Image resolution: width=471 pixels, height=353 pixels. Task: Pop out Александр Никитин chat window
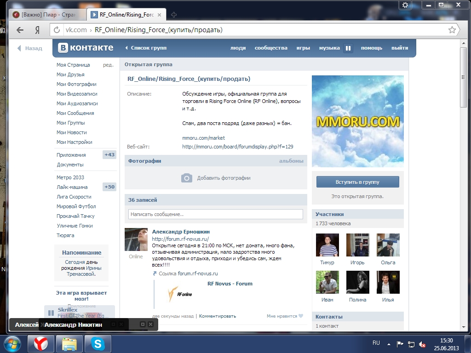click(x=143, y=324)
